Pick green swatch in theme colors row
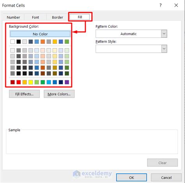Screen dimensions: 185x183 67,42
